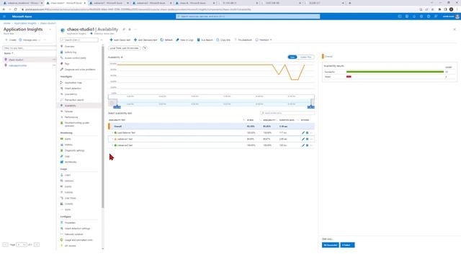
Task: Click the Copy link toolbar button
Action: coord(223,40)
